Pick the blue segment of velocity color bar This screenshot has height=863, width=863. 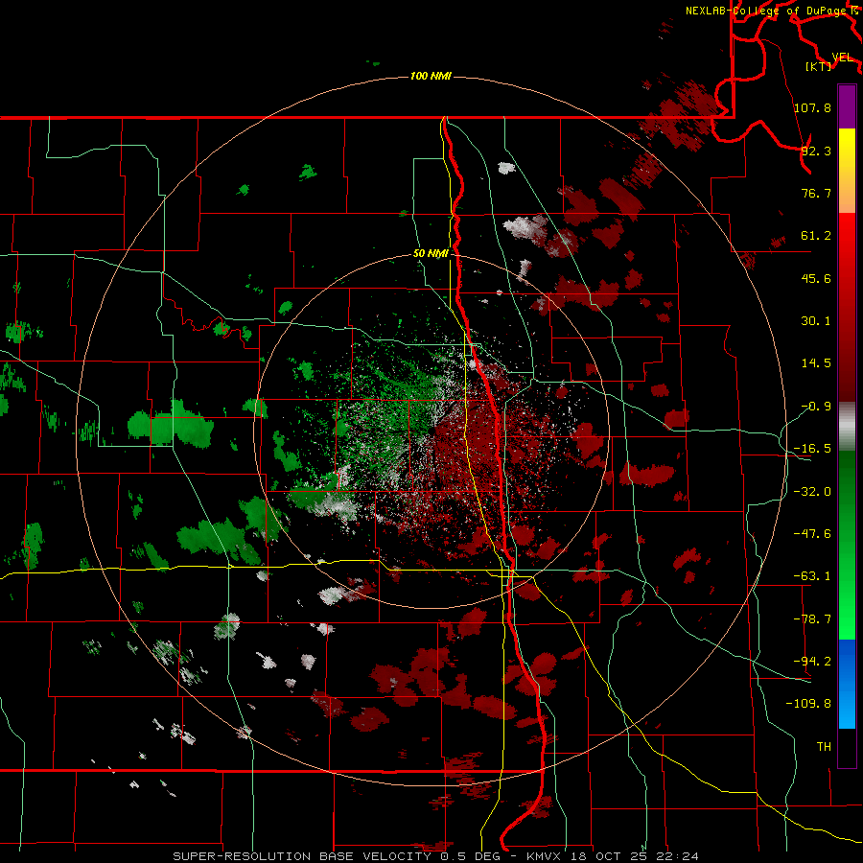point(847,684)
